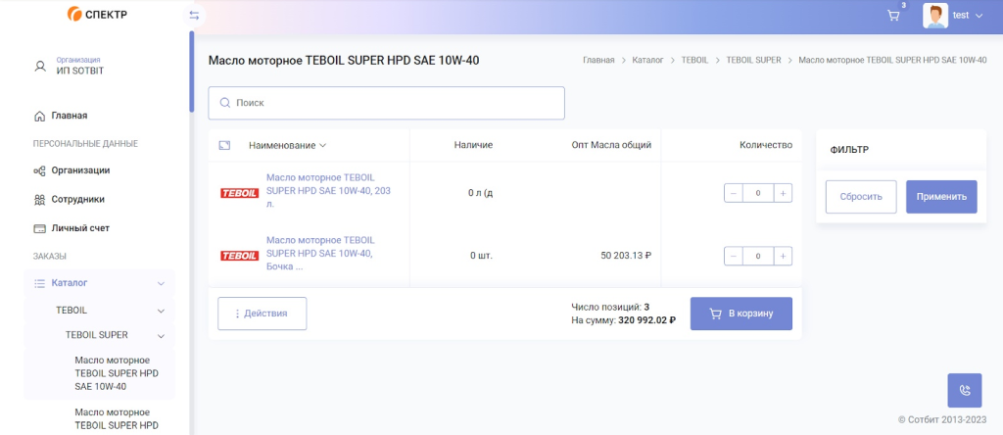1003x435 pixels.
Task: Open the Сотрудники sidebar item
Action: [x=78, y=199]
